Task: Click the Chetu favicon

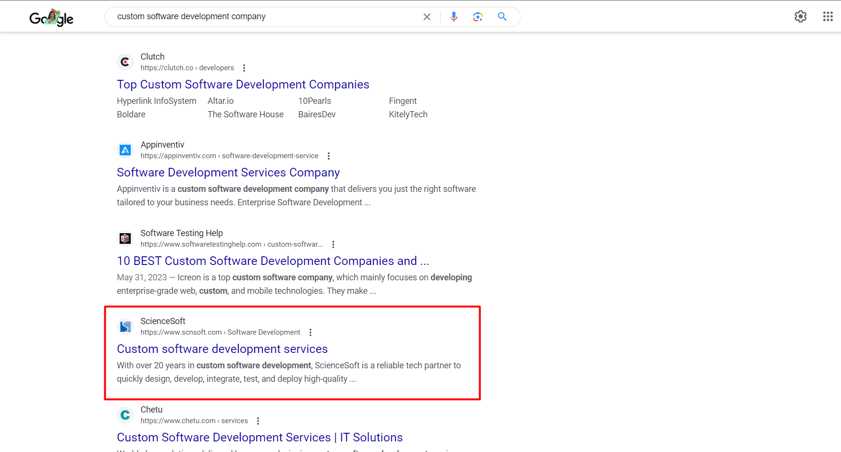Action: click(125, 415)
